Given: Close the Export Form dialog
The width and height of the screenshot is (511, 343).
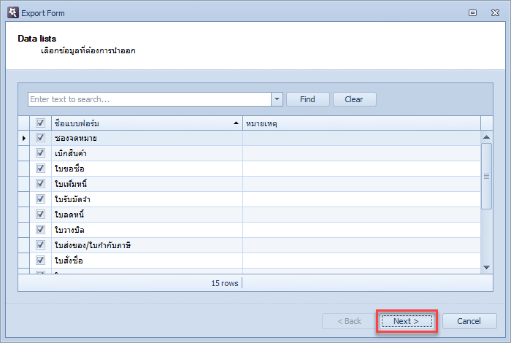Looking at the screenshot, I should coord(495,12).
